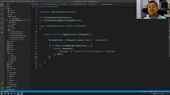
Task: Switch to the auth.php editor tab
Action: [x=64, y=4]
